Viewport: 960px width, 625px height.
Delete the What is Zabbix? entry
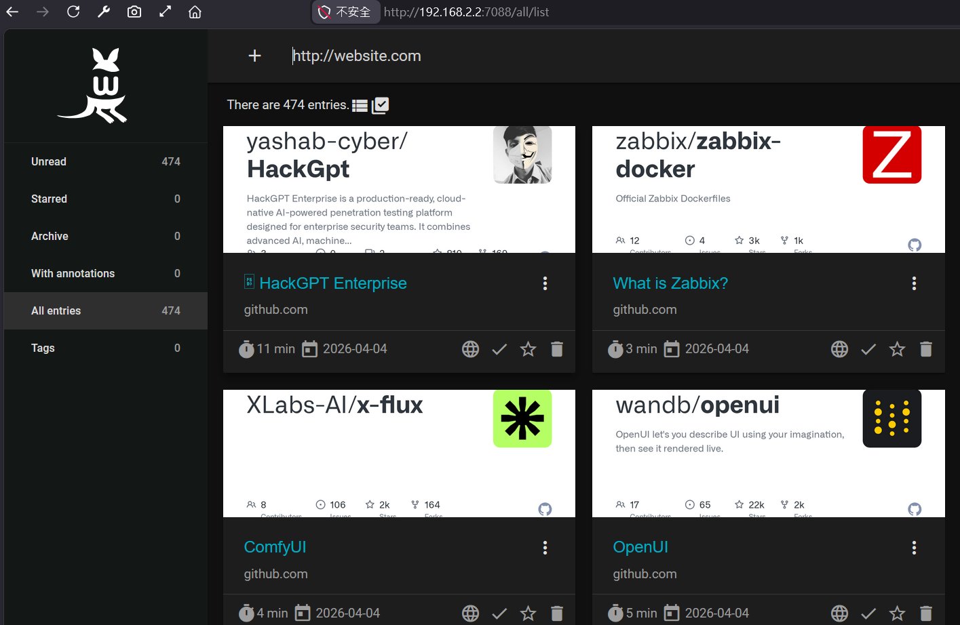[925, 349]
